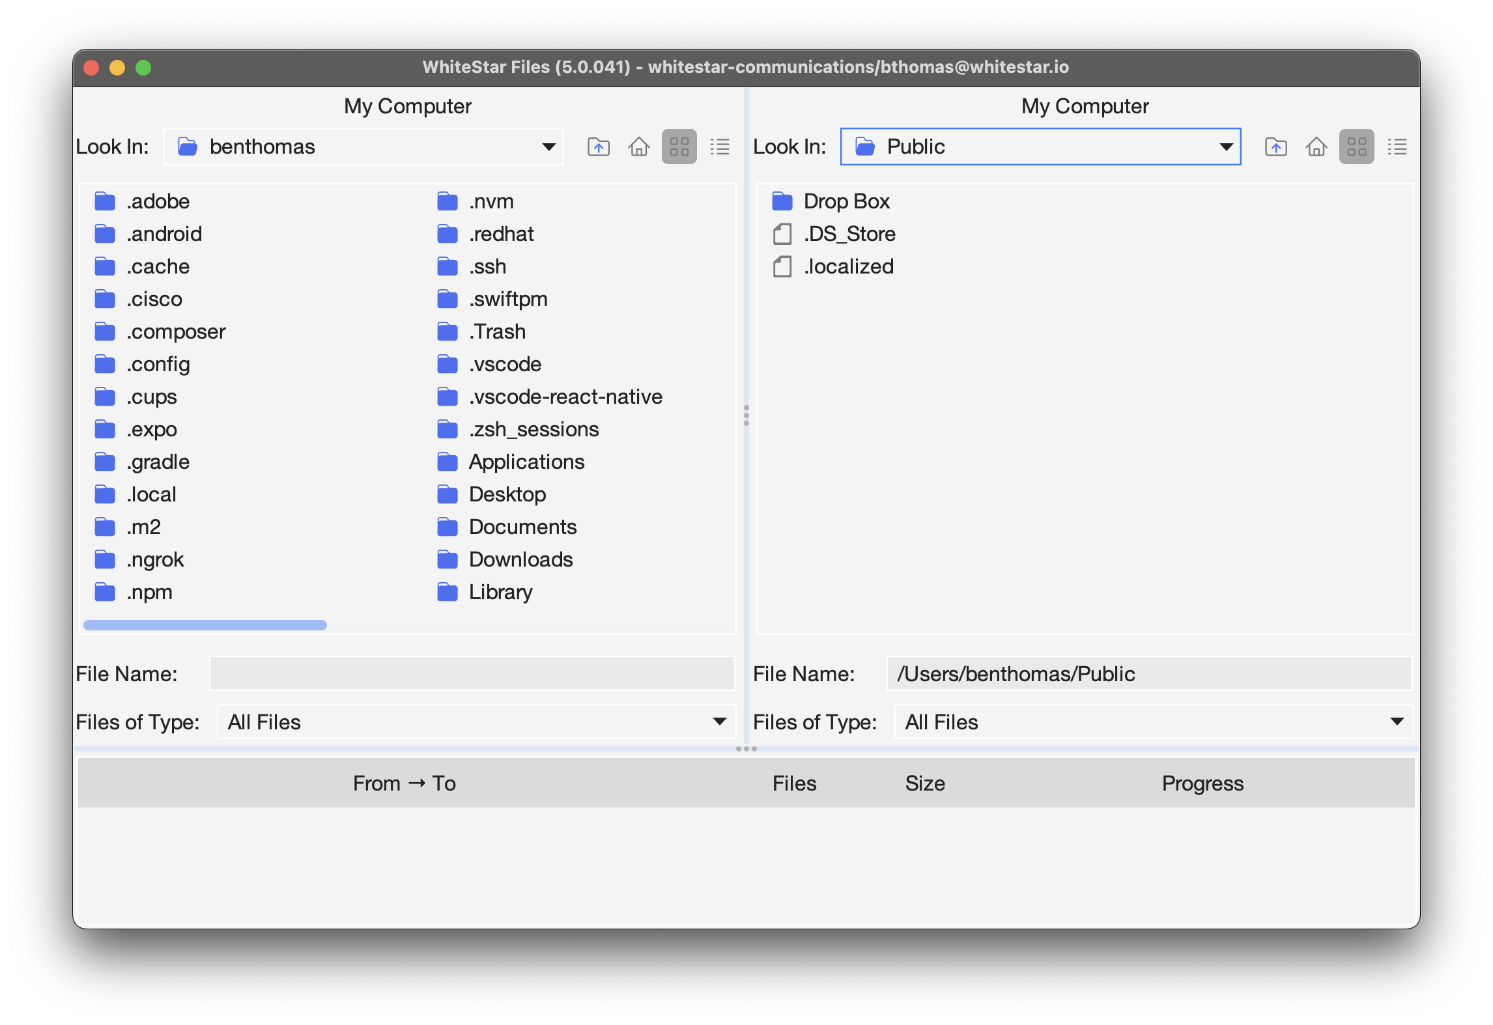Screen dimensions: 1493x1025
Task: Go up one folder in left pane
Action: click(x=599, y=147)
